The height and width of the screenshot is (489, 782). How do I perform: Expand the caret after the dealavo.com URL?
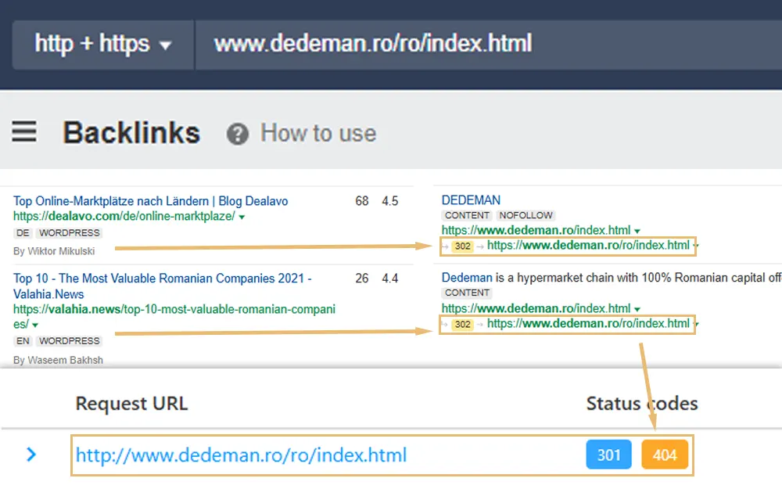point(242,218)
